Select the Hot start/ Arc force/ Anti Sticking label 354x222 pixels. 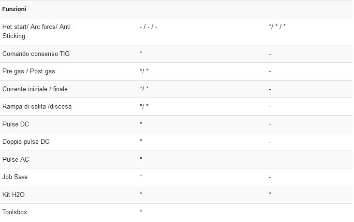(x=36, y=31)
